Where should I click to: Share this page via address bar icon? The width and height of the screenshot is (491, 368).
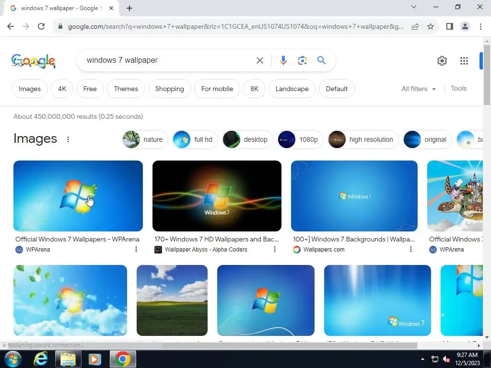[415, 26]
